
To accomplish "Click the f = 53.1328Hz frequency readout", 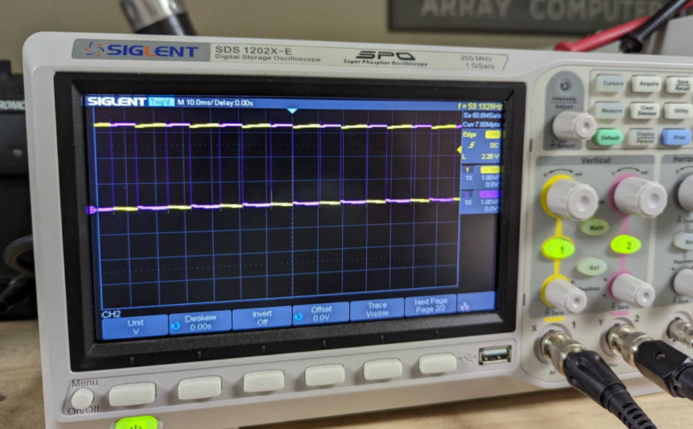I will pyautogui.click(x=480, y=106).
